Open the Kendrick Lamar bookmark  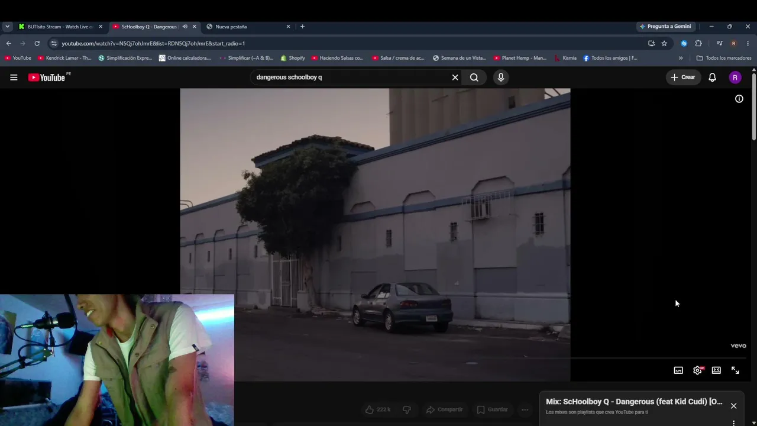coord(64,58)
